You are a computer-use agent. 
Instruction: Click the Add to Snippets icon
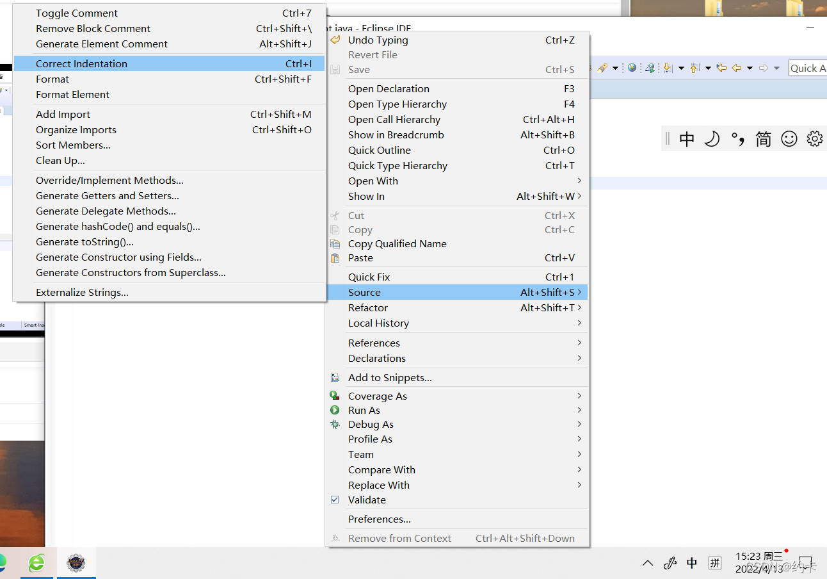[335, 378]
